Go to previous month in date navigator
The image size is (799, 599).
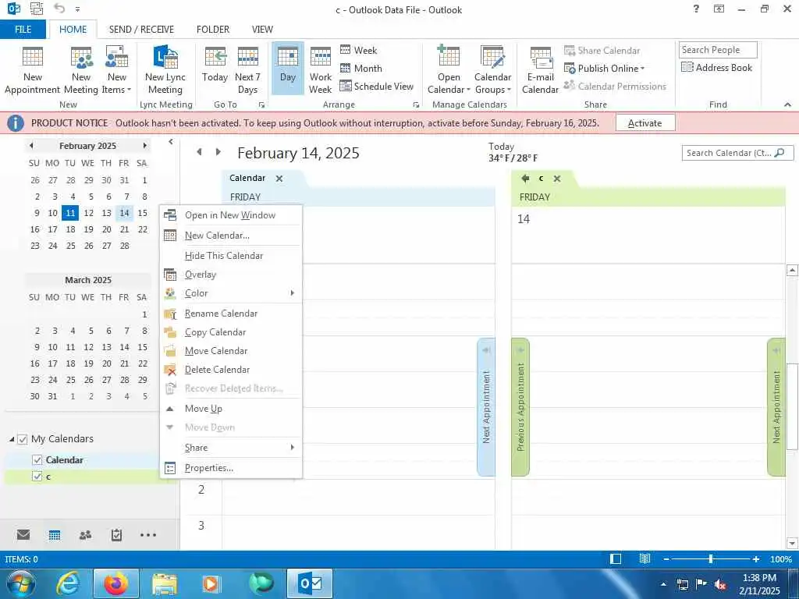[x=31, y=145]
